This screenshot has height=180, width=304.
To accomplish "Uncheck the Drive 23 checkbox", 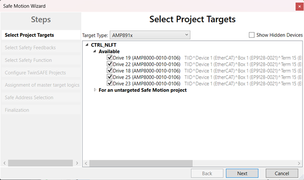I will 110,83.
